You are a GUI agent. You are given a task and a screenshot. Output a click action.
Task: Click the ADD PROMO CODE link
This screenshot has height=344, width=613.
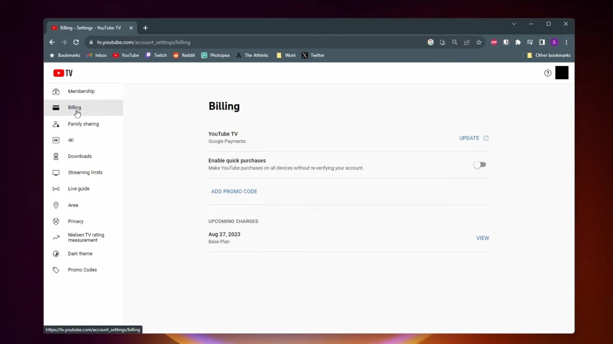coord(234,191)
